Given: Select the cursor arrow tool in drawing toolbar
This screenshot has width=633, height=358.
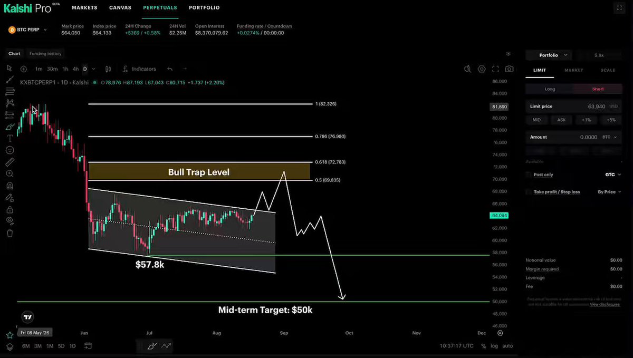Looking at the screenshot, I should [x=9, y=68].
